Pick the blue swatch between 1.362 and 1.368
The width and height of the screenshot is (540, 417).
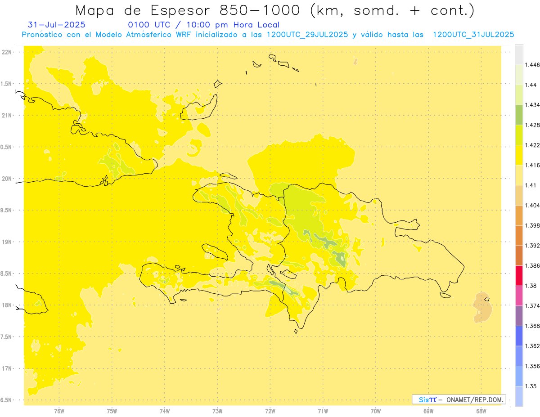[x=519, y=336]
